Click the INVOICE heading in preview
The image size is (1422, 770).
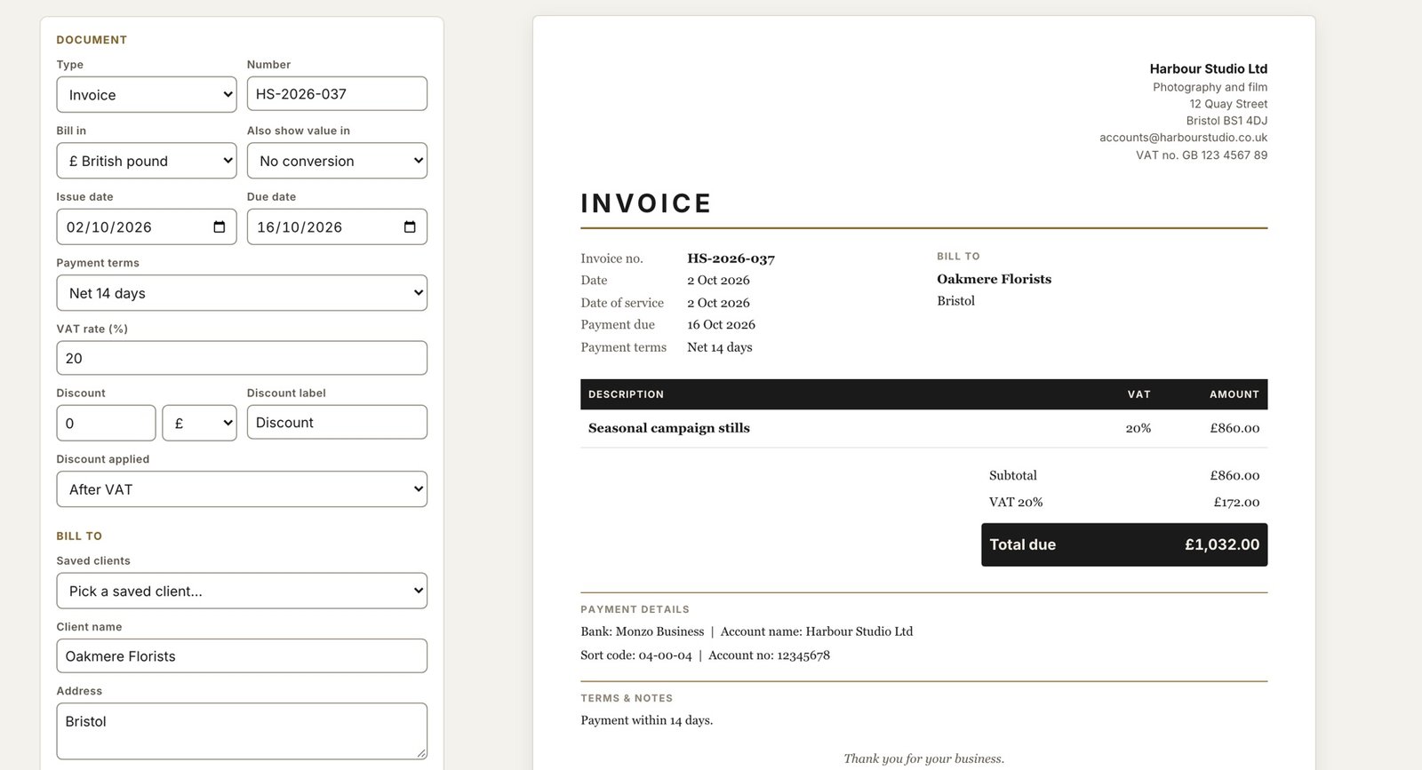(x=646, y=203)
